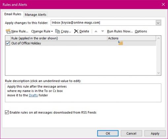The height and width of the screenshot is (139, 168).
Task: Open the Drafts folder link
Action: click(x=33, y=95)
